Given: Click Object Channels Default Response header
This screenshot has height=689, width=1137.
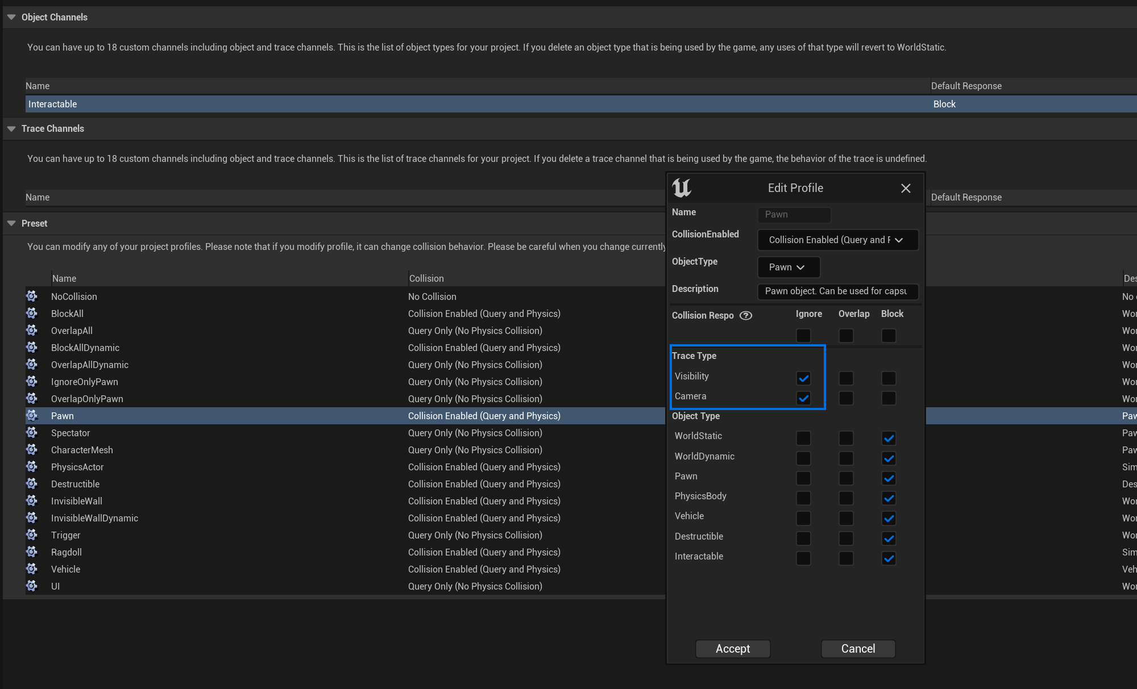Looking at the screenshot, I should [966, 86].
